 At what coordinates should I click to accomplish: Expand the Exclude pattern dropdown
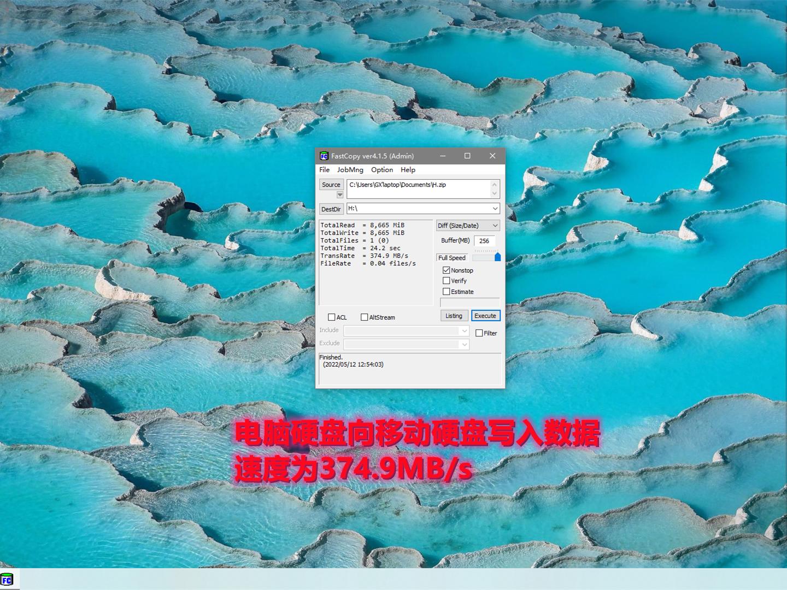click(x=464, y=344)
